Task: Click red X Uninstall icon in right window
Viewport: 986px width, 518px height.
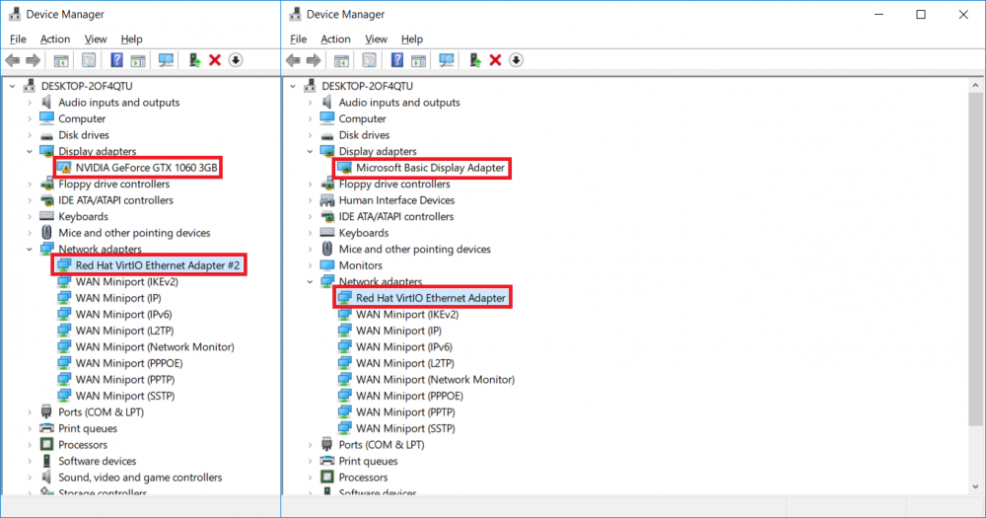Action: 496,60
